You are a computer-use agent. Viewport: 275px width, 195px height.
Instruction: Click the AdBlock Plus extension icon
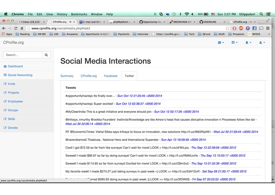[x=241, y=28]
